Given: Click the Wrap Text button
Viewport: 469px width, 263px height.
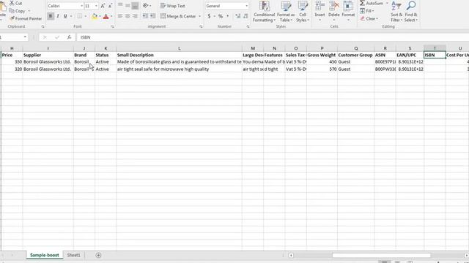Looking at the screenshot, I should [x=173, y=6].
